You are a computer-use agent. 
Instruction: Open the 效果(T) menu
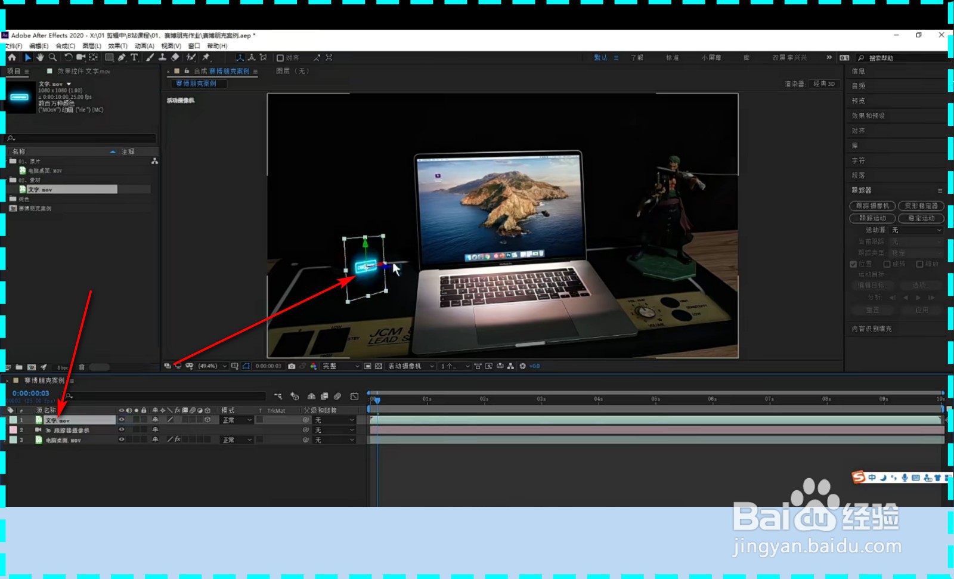click(117, 46)
